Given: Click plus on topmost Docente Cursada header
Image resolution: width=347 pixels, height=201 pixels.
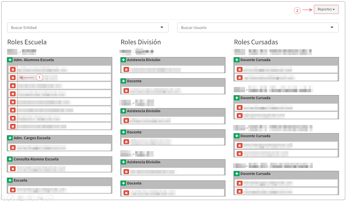Looking at the screenshot, I should tap(237, 60).
